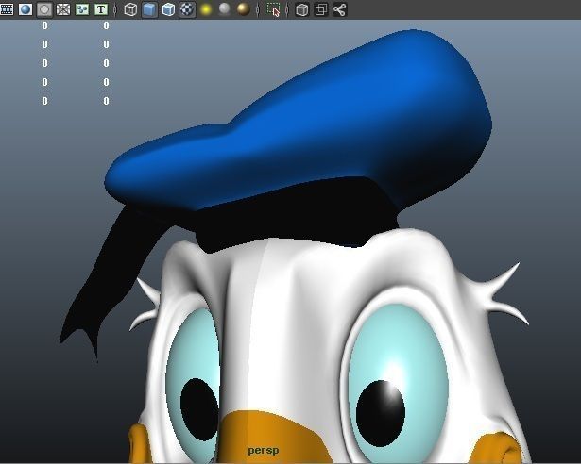Click isolate select dashed-box icon

pos(273,9)
